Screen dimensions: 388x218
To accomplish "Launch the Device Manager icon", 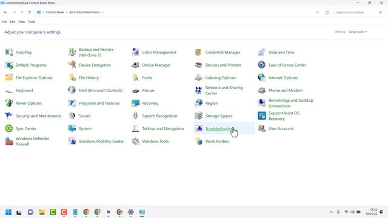I will point(135,65).
